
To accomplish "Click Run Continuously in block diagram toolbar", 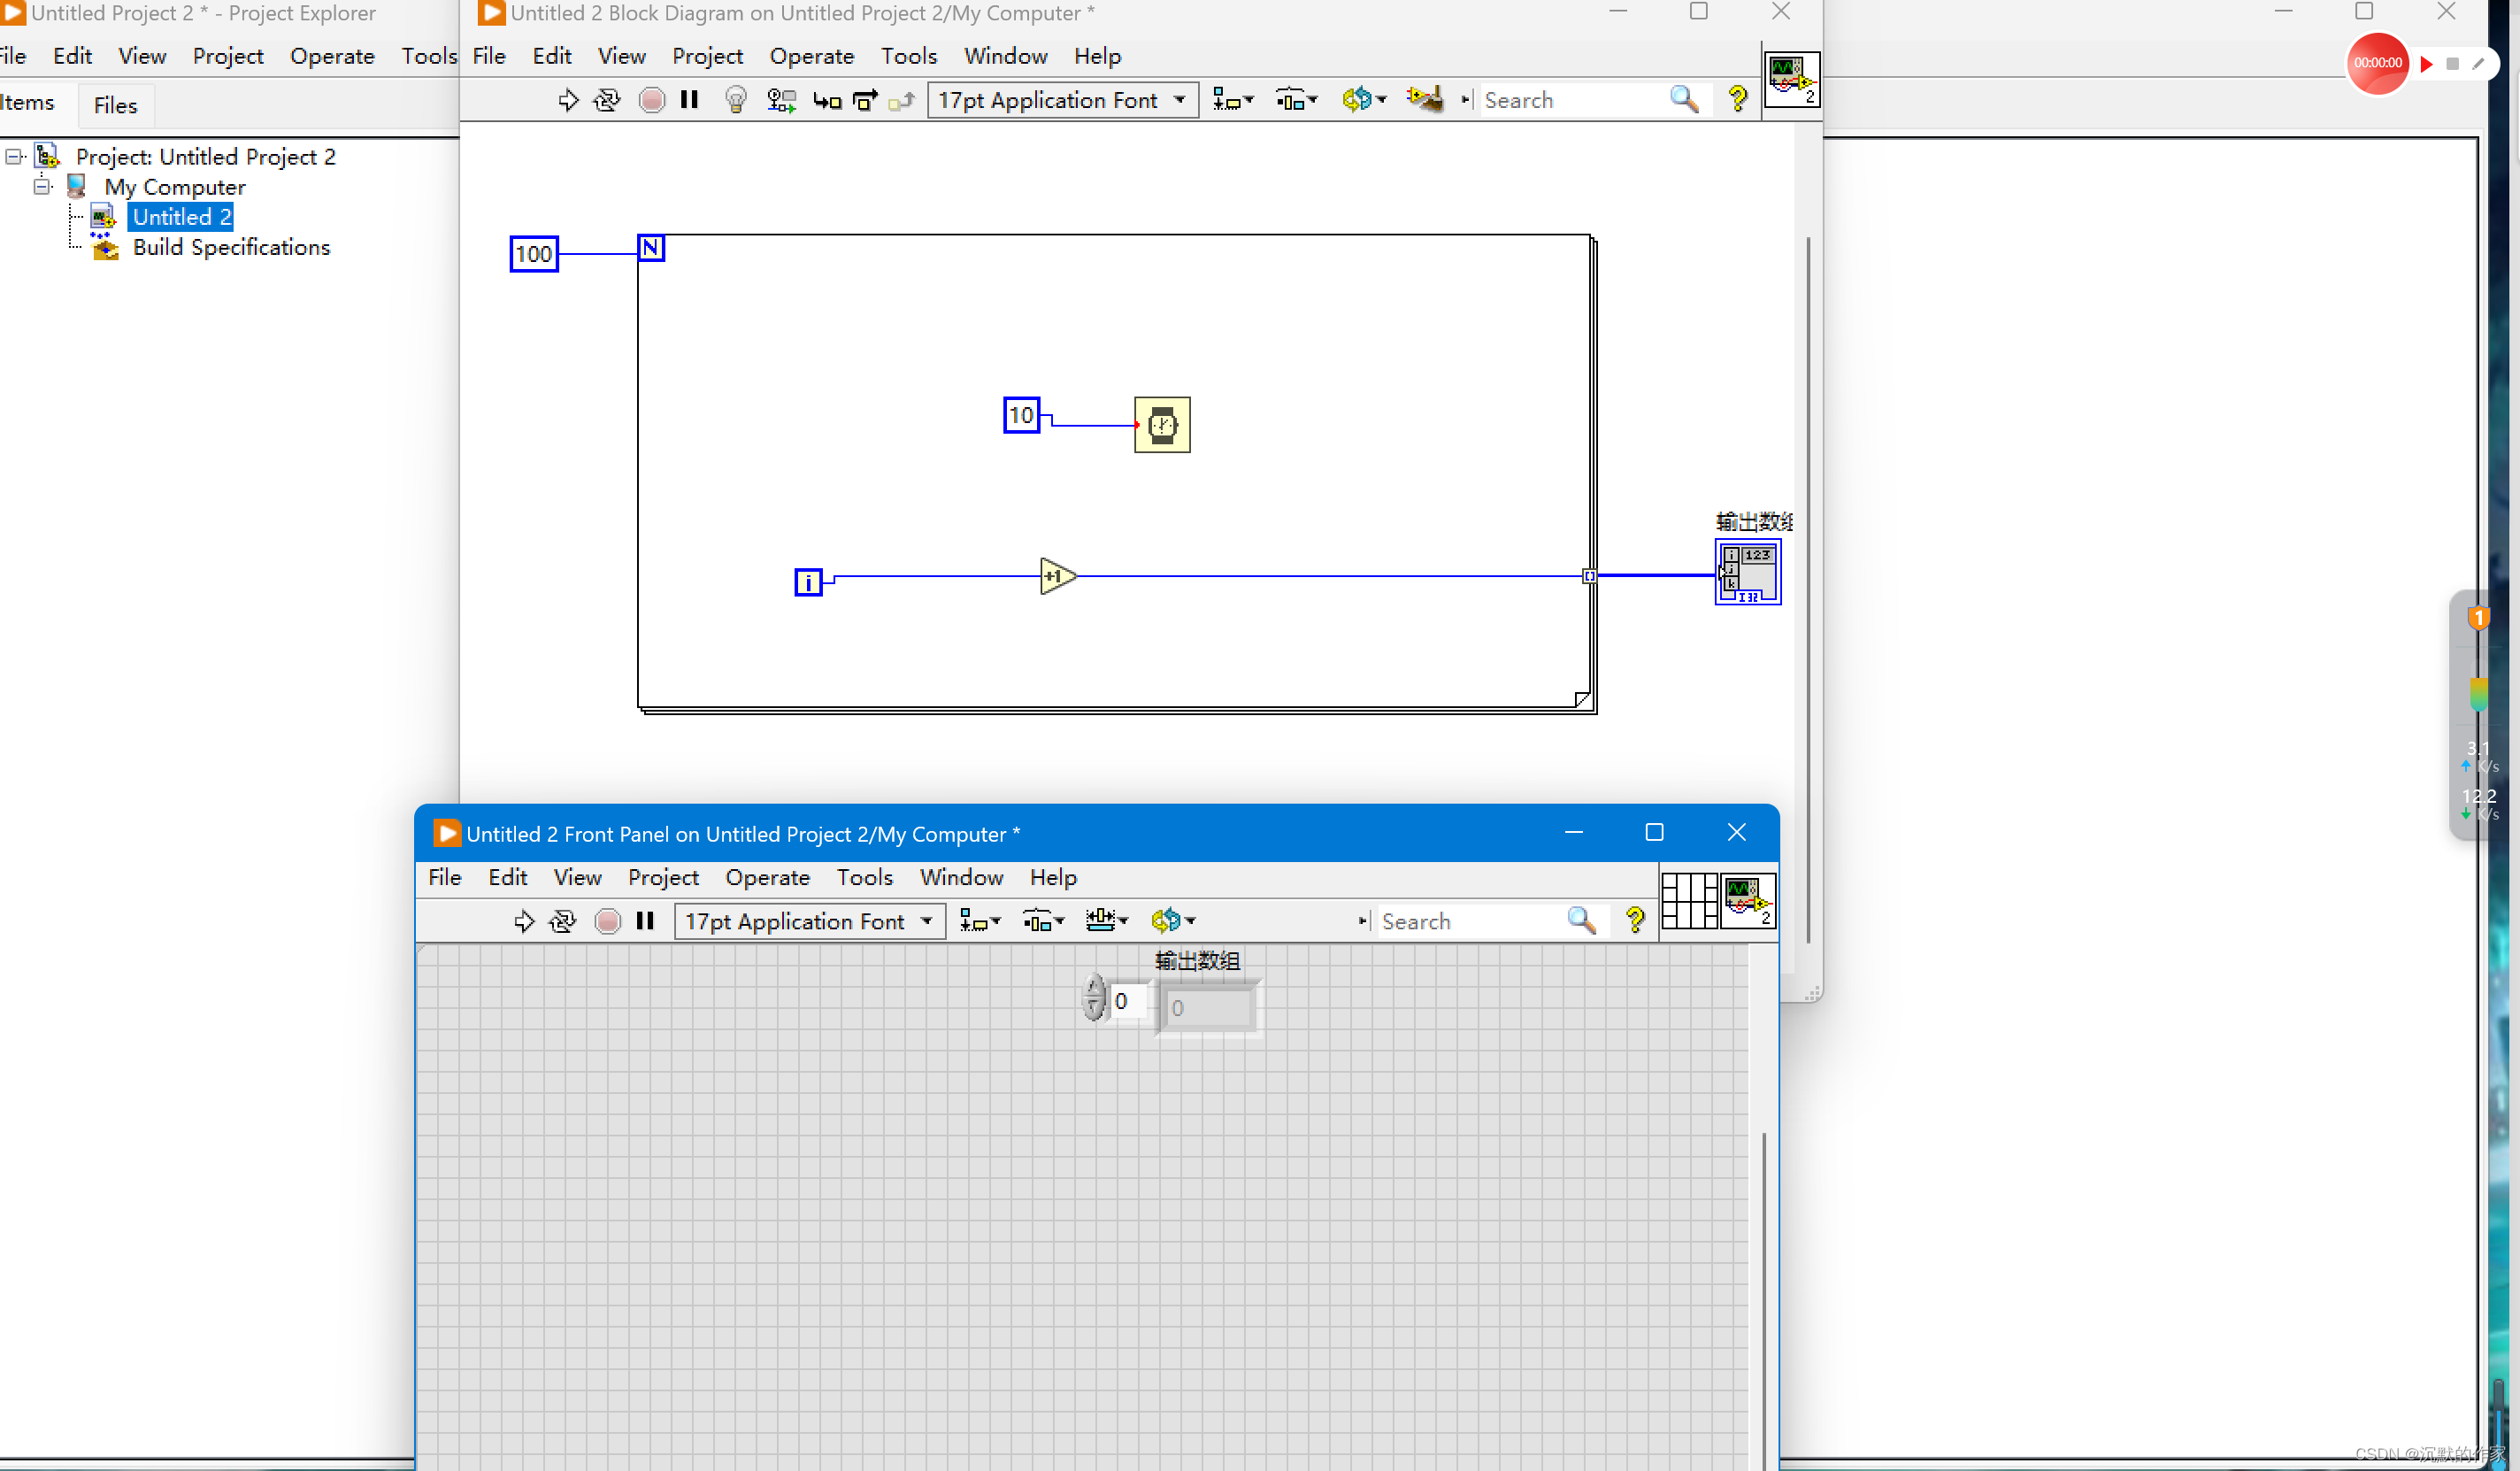I will point(607,100).
